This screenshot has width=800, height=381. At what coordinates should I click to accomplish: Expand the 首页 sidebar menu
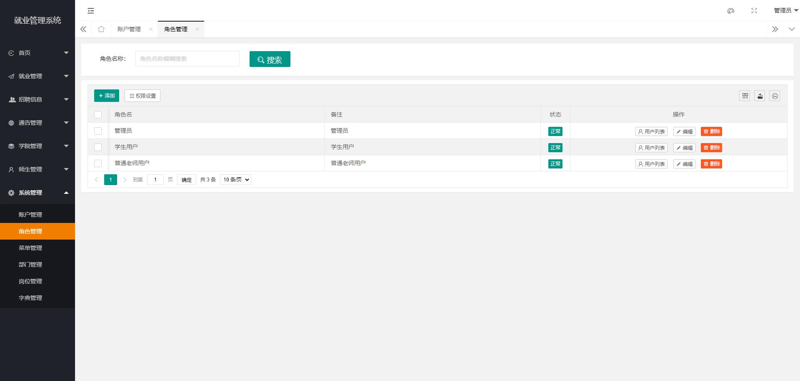[37, 53]
